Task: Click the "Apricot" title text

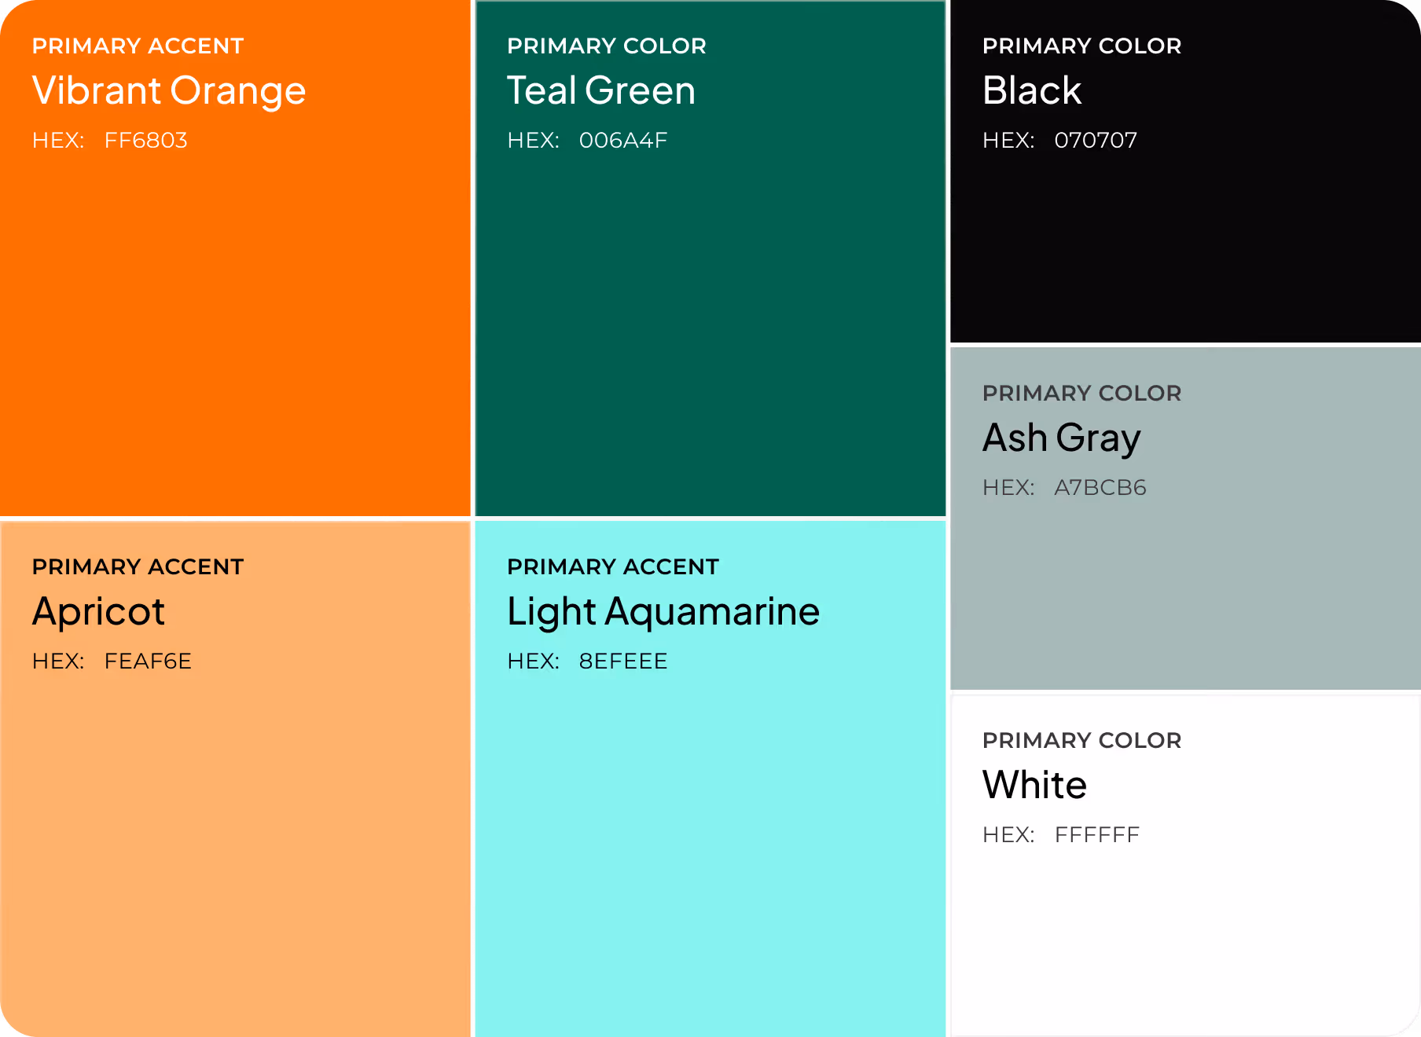Action: coord(99,613)
